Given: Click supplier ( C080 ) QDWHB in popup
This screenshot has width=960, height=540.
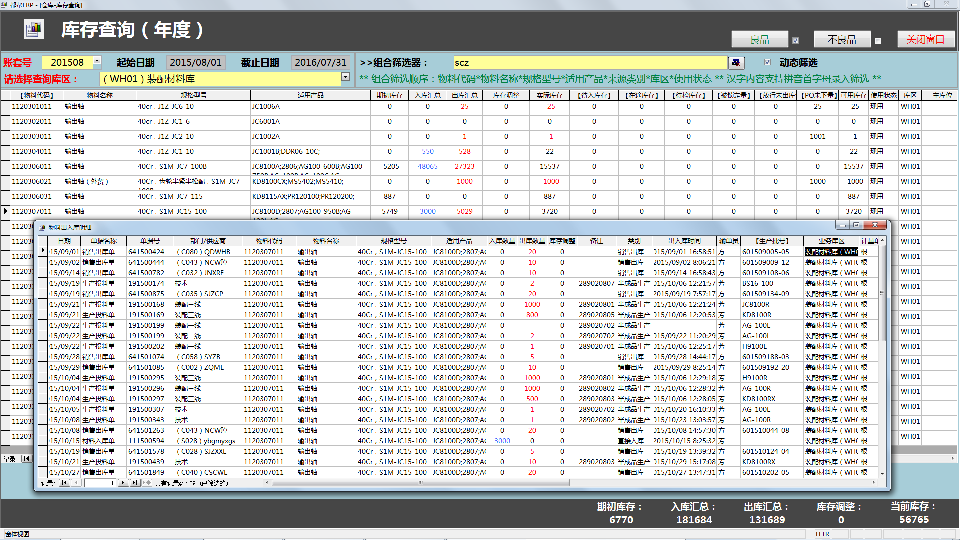Looking at the screenshot, I should click(203, 252).
